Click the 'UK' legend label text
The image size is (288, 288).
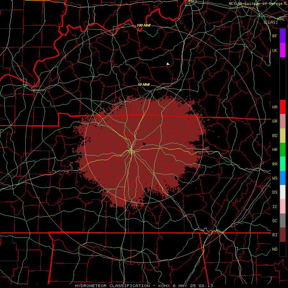275,51
